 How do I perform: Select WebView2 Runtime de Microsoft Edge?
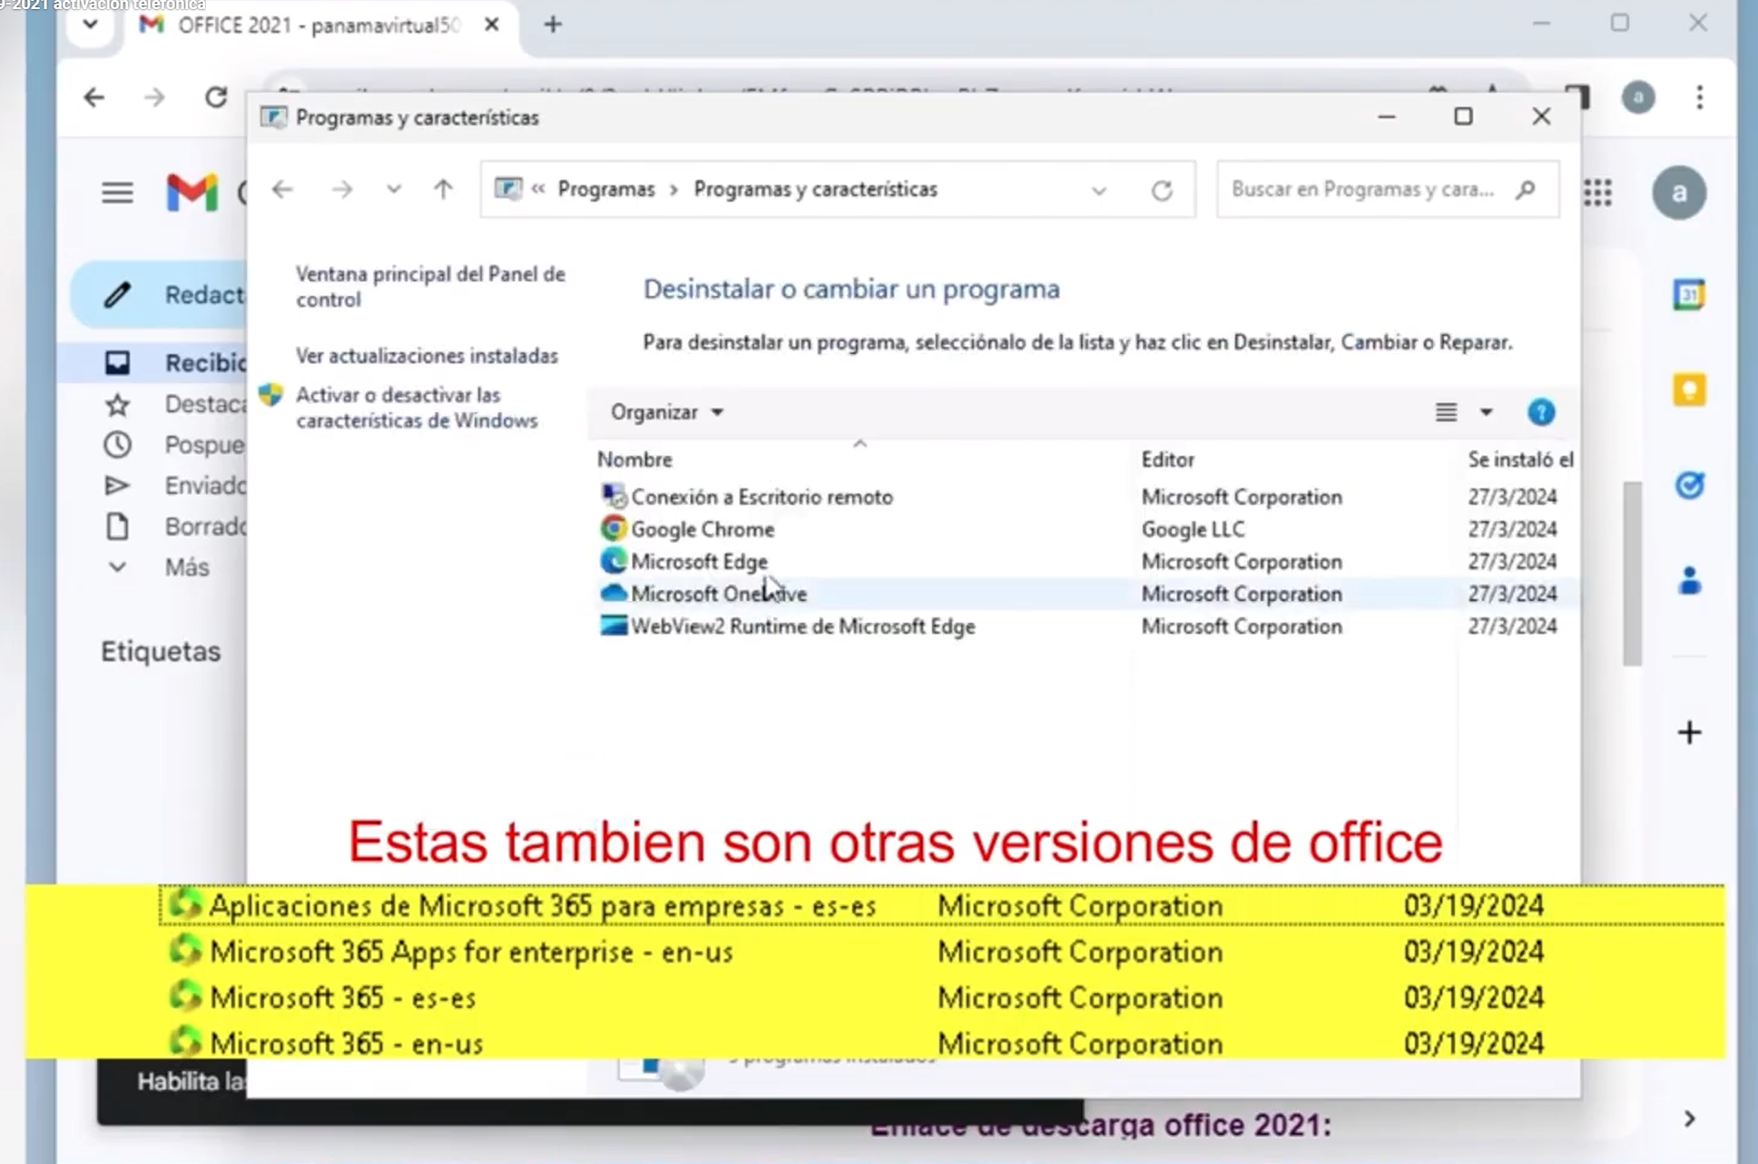[1085, 626]
